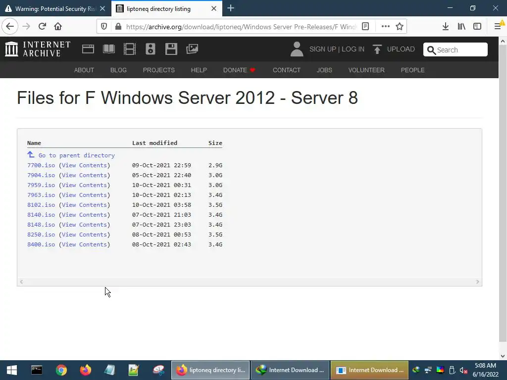The image size is (507, 380).
Task: Open the CONTACT menu item
Action: [x=287, y=70]
